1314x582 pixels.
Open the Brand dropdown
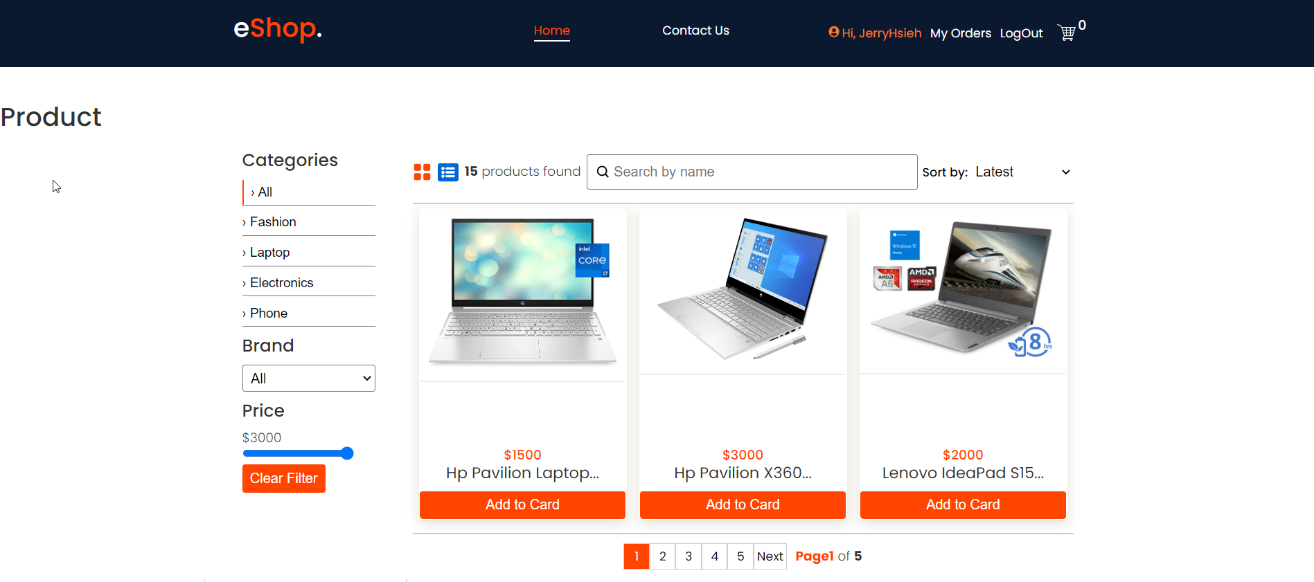(x=309, y=379)
